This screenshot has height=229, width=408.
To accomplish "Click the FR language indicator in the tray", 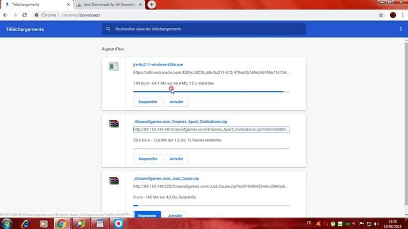I will (x=309, y=223).
